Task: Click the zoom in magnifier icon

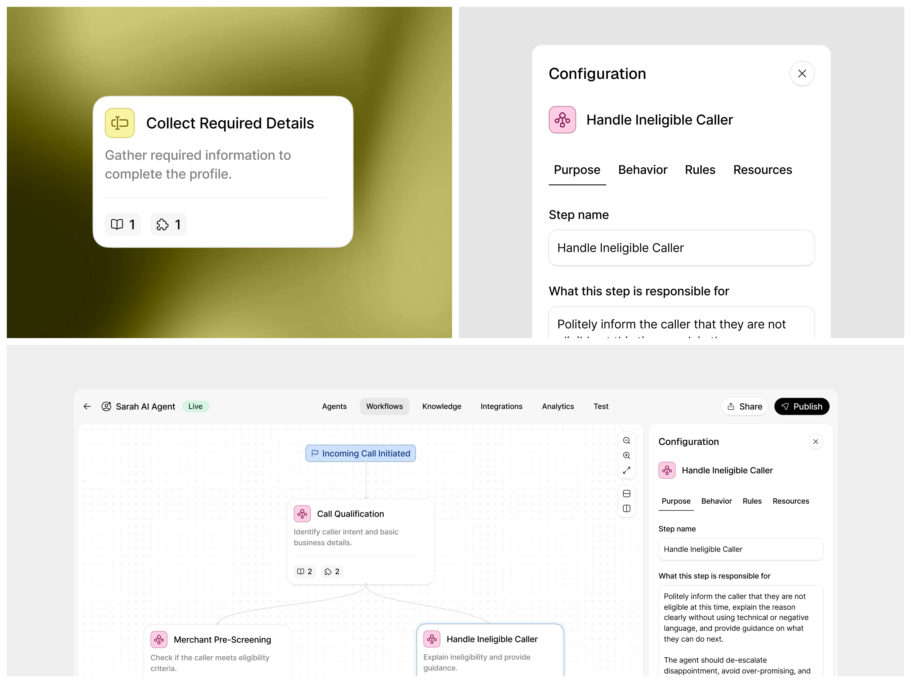Action: 626,455
